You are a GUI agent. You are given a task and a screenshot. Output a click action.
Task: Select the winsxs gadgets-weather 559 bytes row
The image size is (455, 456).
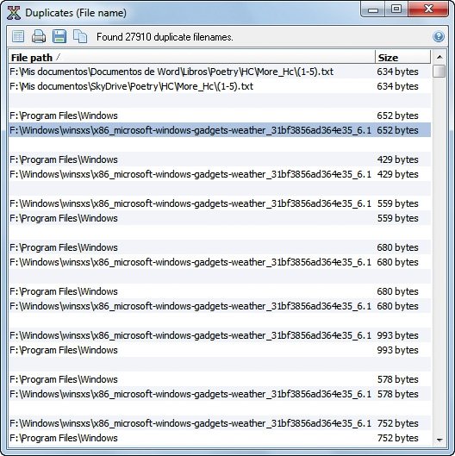click(220, 203)
